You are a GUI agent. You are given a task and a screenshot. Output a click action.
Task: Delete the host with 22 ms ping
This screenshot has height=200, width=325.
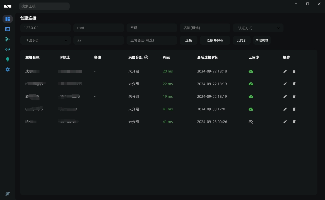[x=294, y=84]
